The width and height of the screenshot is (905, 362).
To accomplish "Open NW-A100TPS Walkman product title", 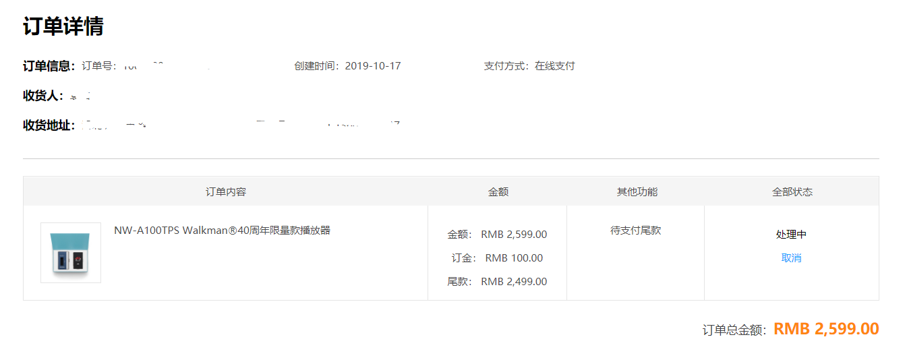I will [x=222, y=230].
